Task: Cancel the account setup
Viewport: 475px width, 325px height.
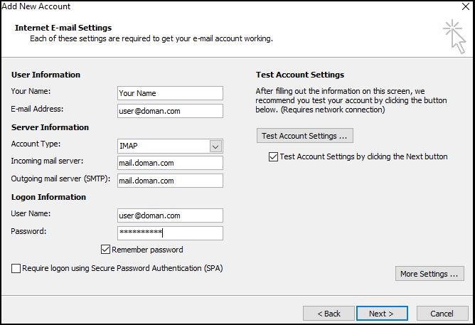Action: coord(442,314)
